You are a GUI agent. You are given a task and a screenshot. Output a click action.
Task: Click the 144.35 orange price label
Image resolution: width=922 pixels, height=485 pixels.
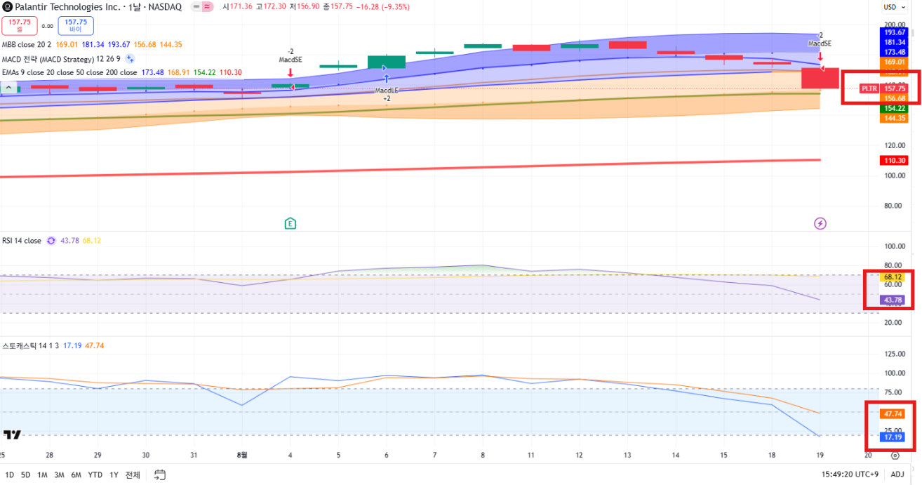coord(895,118)
